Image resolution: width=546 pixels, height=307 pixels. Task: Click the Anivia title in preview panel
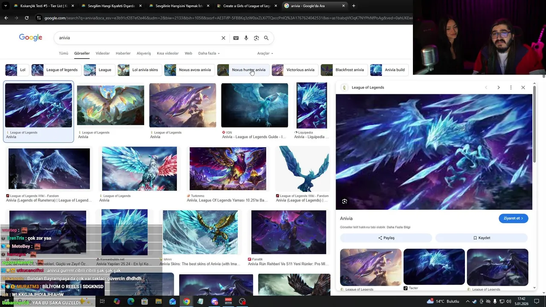point(346,218)
